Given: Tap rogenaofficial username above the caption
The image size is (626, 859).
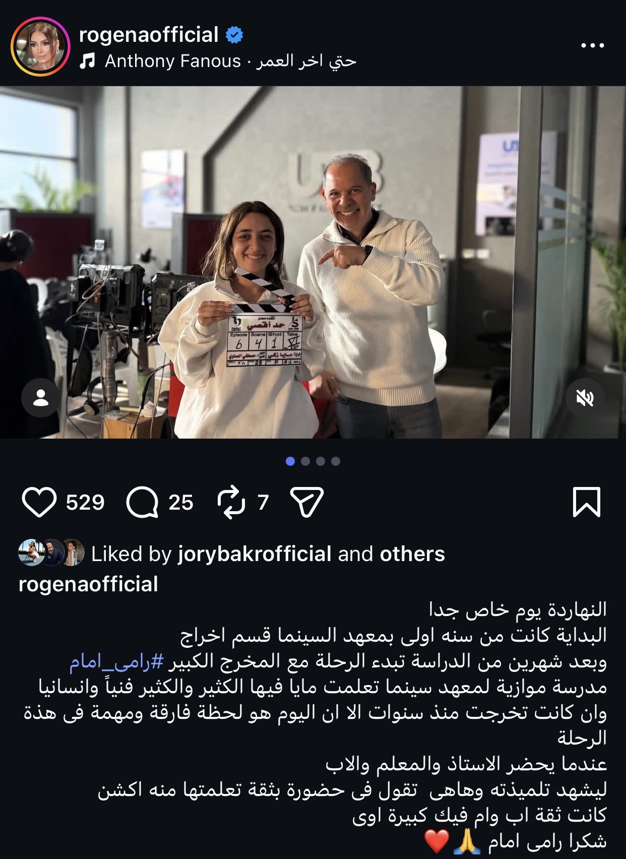Looking at the screenshot, I should point(88,584).
